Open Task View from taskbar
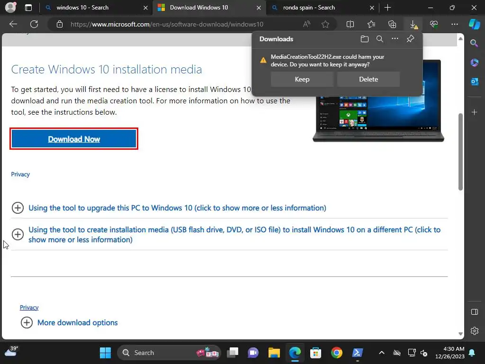Viewport: 485px width, 364px height. click(232, 353)
